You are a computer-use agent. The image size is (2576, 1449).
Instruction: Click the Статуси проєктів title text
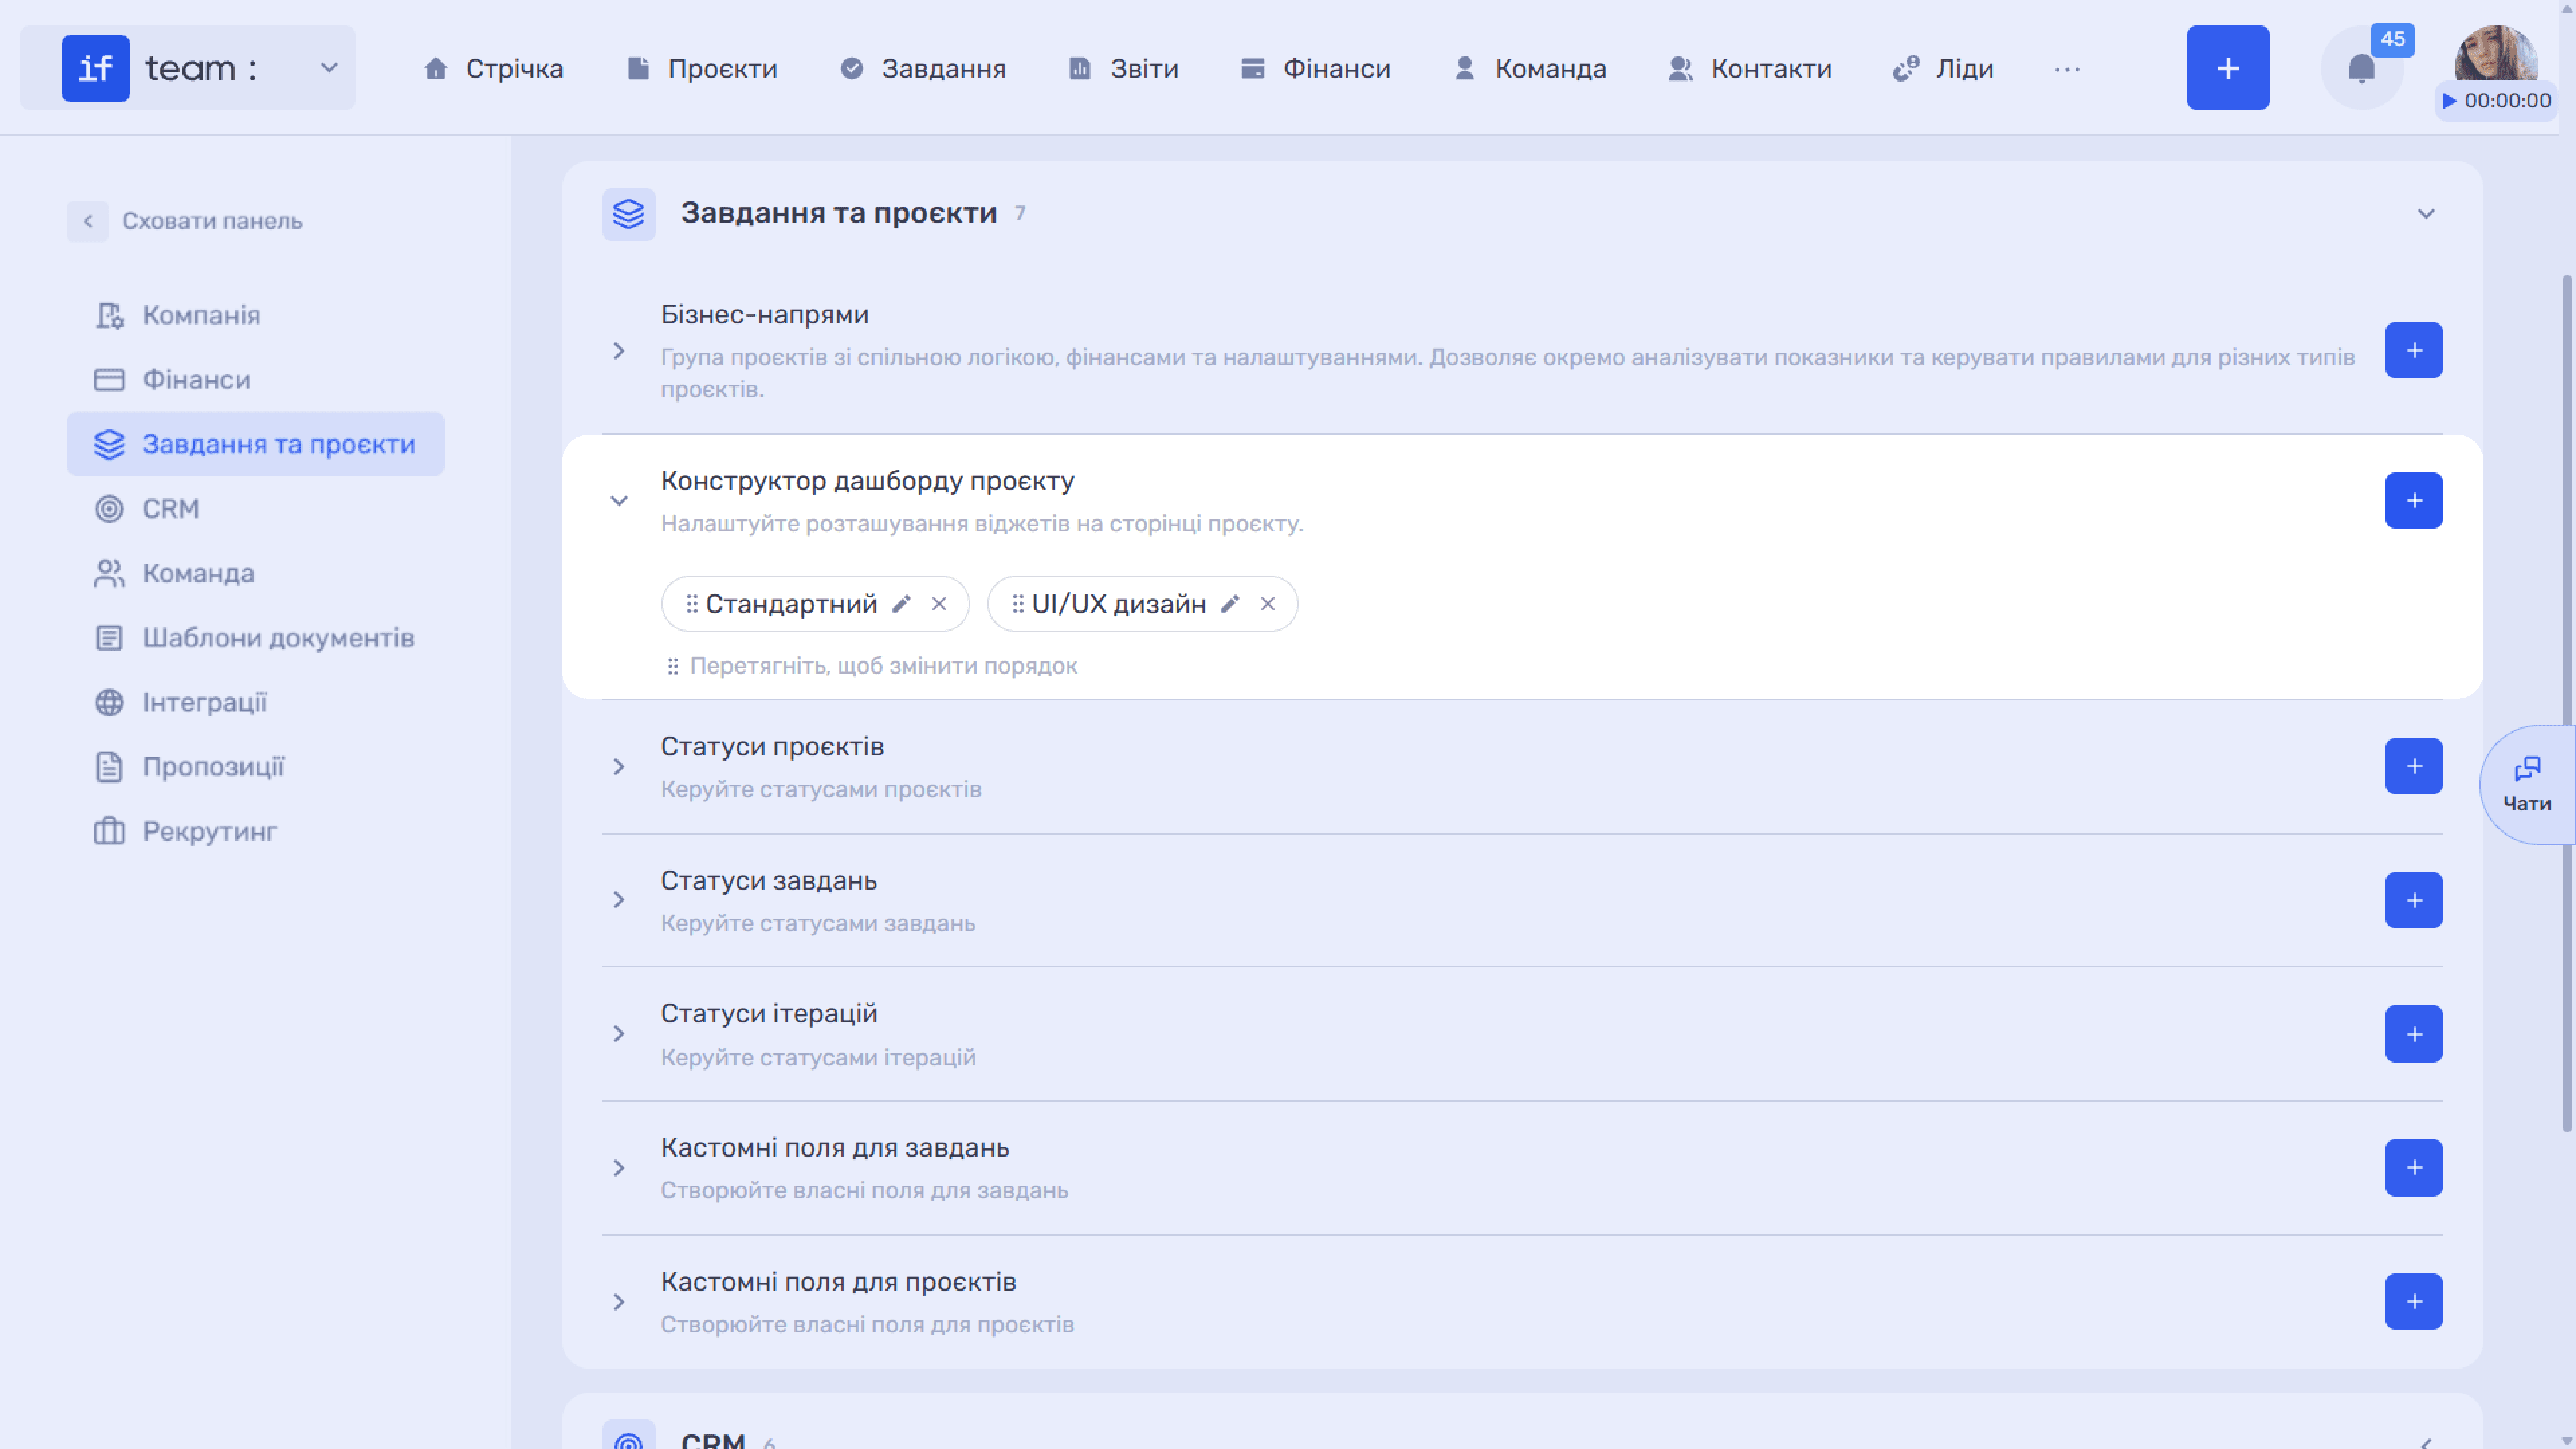pos(772,747)
